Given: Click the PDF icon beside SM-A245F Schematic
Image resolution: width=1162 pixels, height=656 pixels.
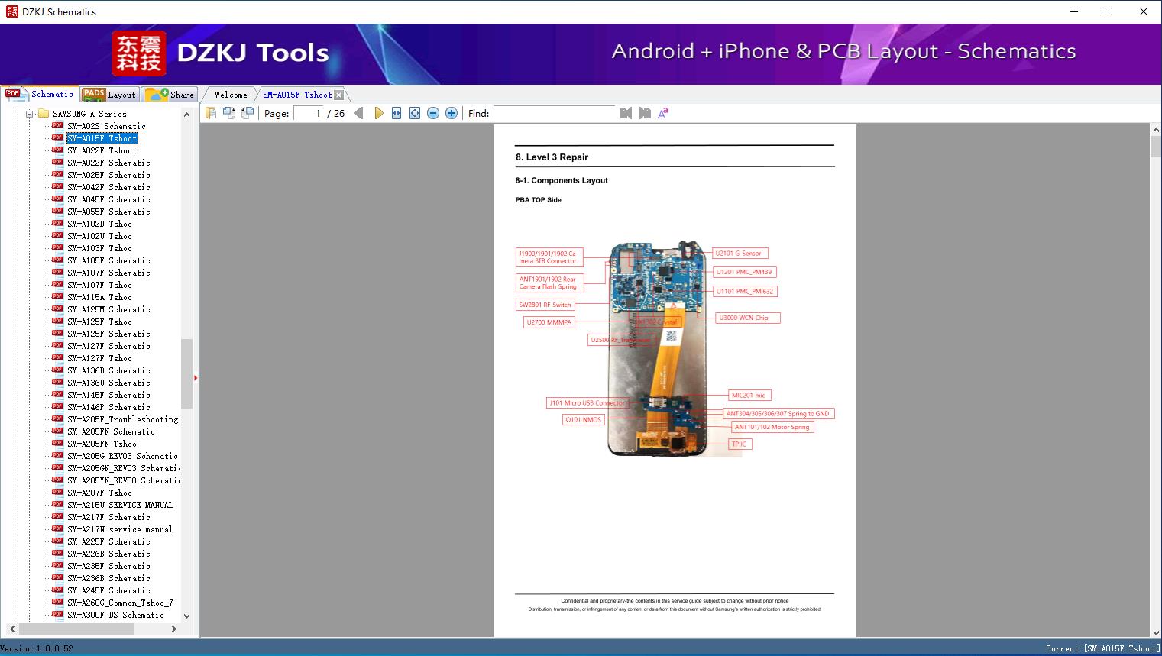Looking at the screenshot, I should [57, 590].
